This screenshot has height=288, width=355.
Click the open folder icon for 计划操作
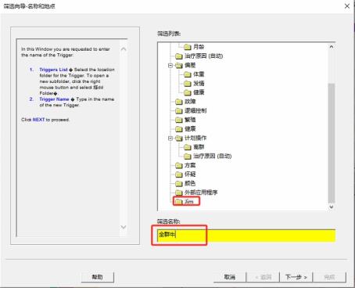[179, 138]
